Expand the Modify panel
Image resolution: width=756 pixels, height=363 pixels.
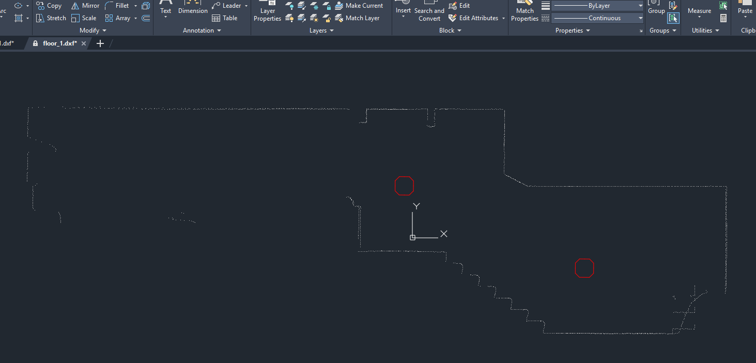point(93,31)
